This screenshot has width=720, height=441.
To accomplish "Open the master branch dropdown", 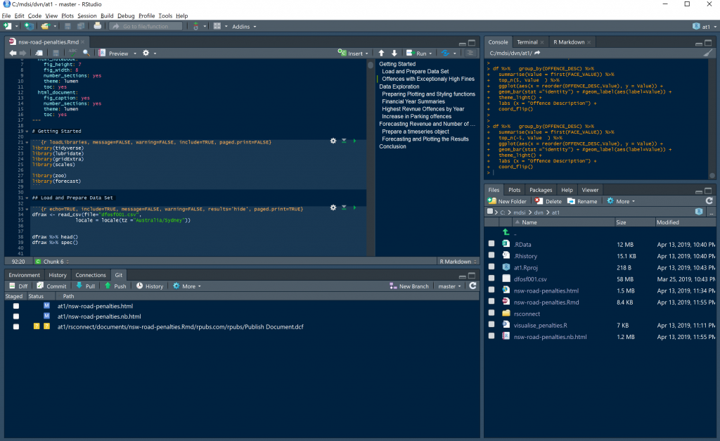I will [449, 286].
